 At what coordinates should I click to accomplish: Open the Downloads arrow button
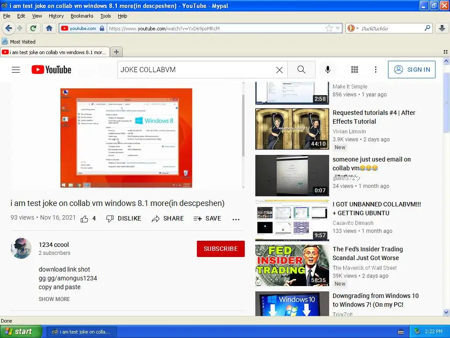pyautogui.click(x=442, y=28)
